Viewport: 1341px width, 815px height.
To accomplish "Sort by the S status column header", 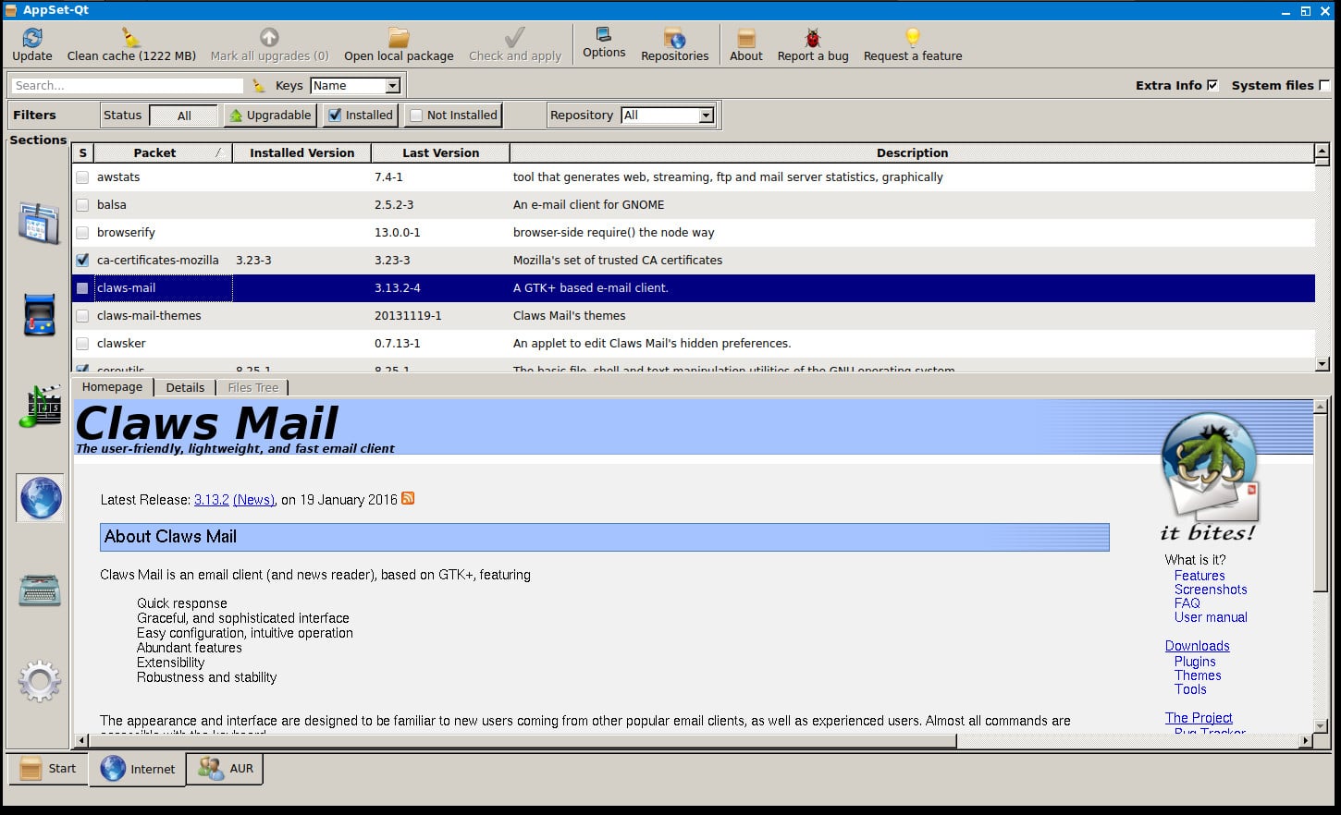I will coord(82,152).
